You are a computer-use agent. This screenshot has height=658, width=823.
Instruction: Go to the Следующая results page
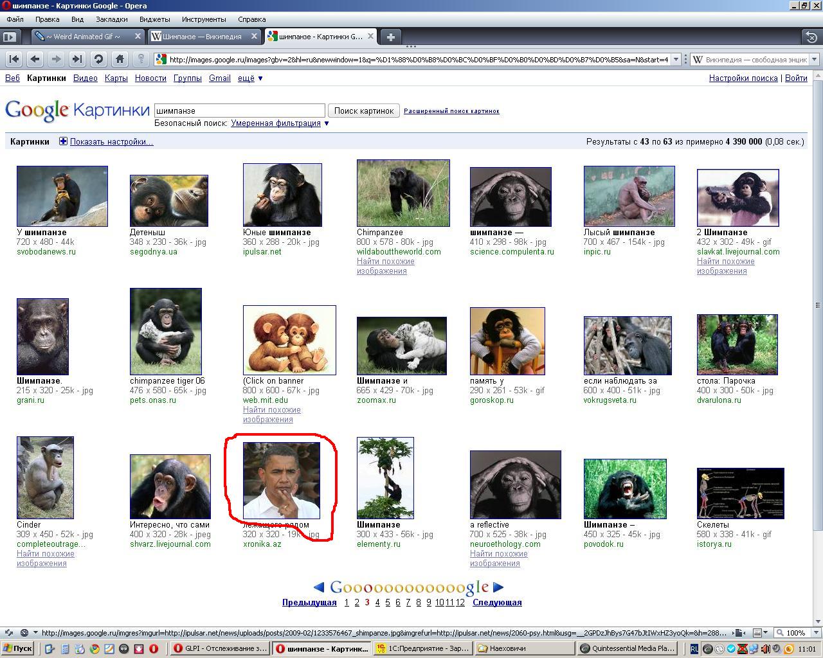[x=497, y=603]
